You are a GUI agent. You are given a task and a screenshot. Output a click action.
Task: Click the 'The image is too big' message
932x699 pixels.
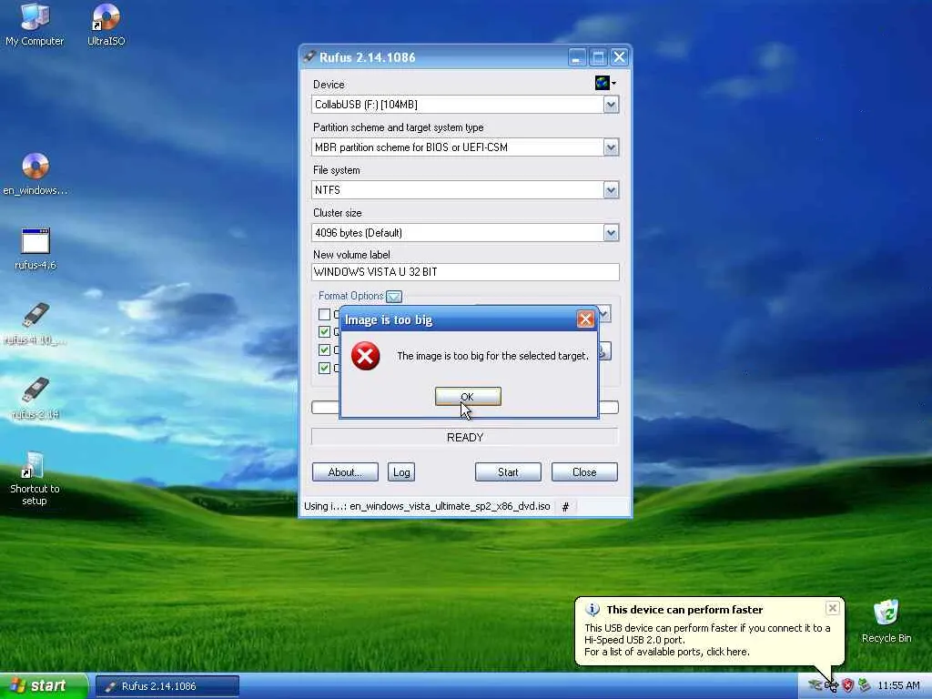point(492,356)
